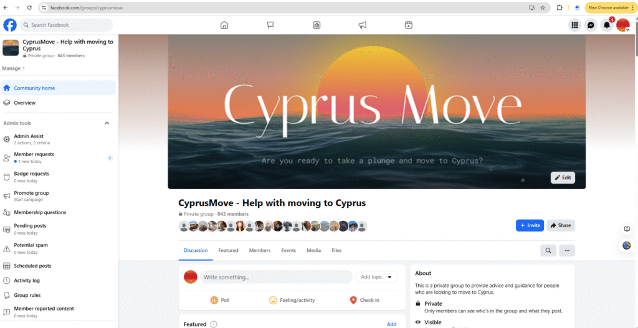This screenshot has width=638, height=328.
Task: Open Scheduled posts
Action: click(x=58, y=266)
